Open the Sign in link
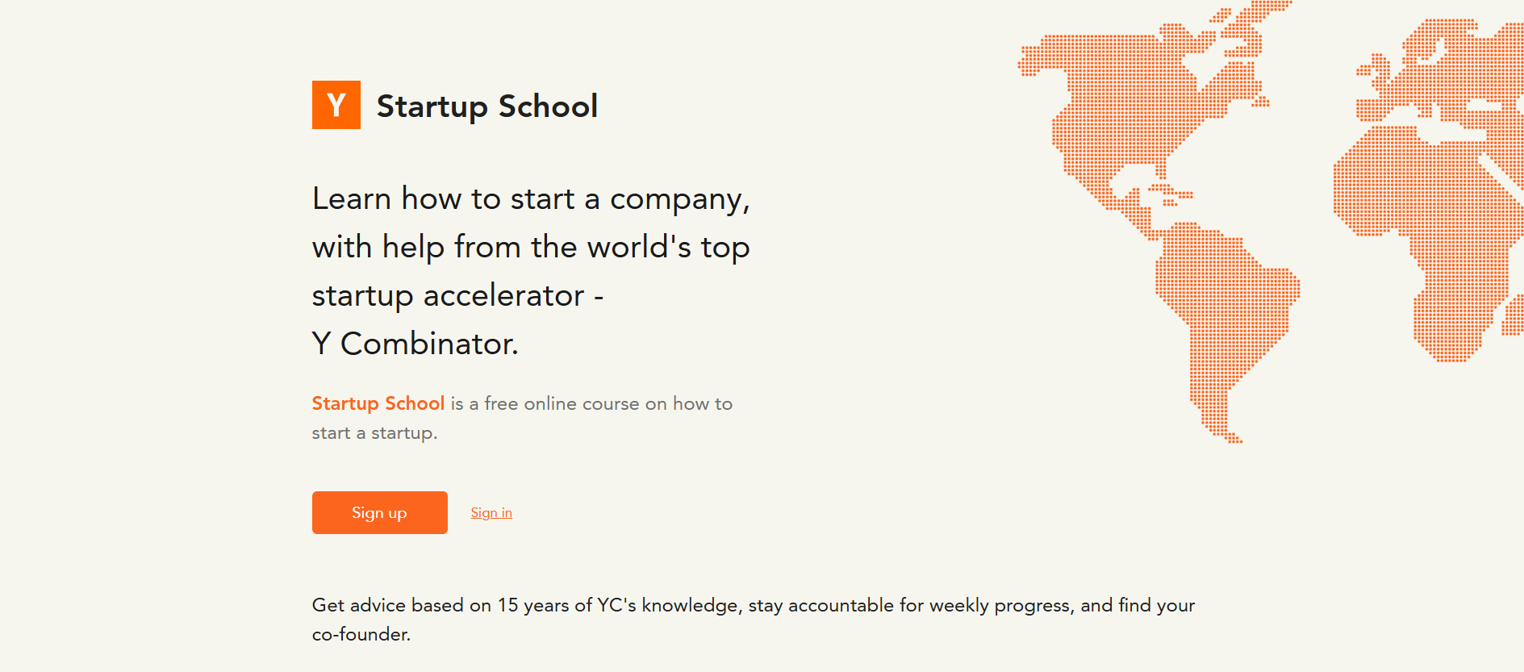 tap(491, 513)
